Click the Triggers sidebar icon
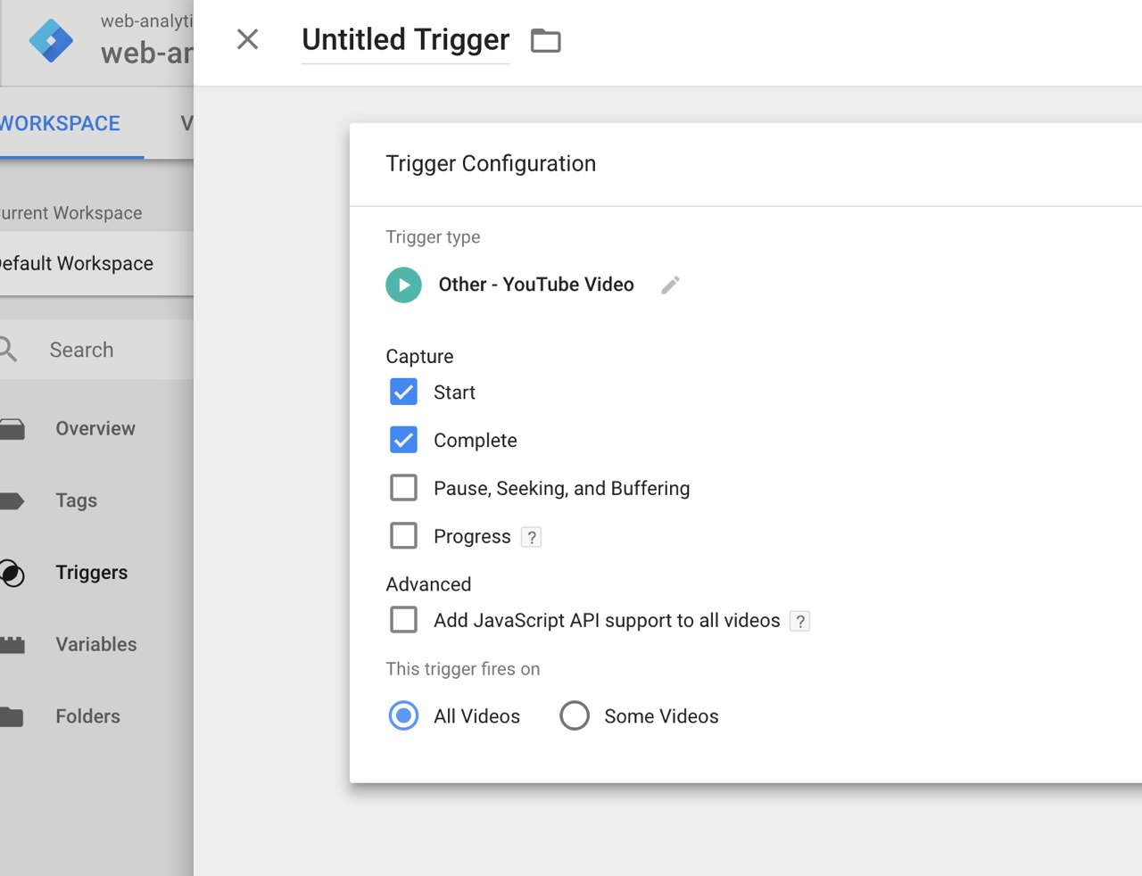The width and height of the screenshot is (1142, 876). point(12,573)
